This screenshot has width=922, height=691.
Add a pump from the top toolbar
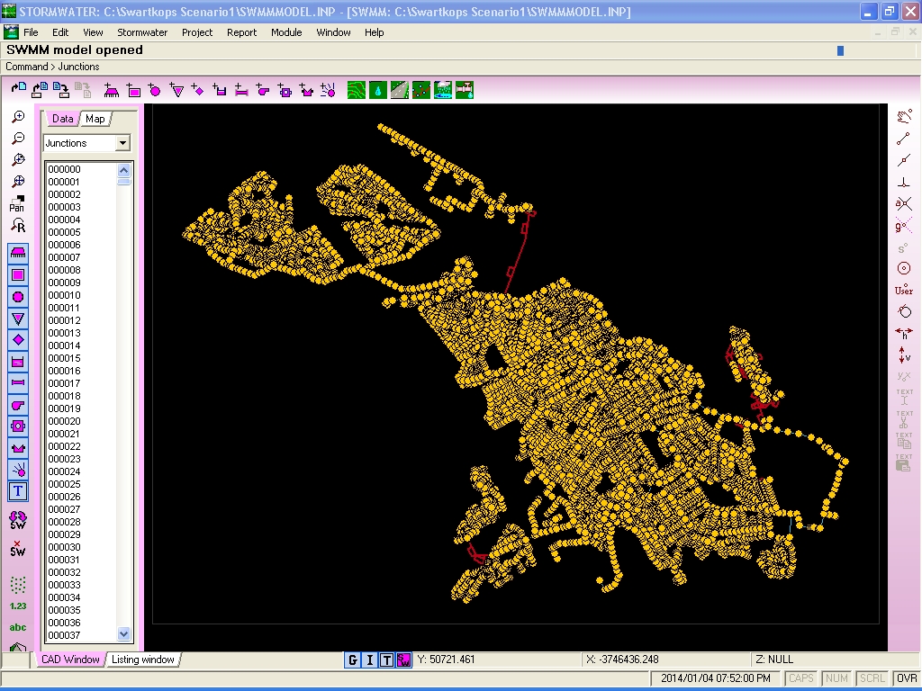point(263,90)
